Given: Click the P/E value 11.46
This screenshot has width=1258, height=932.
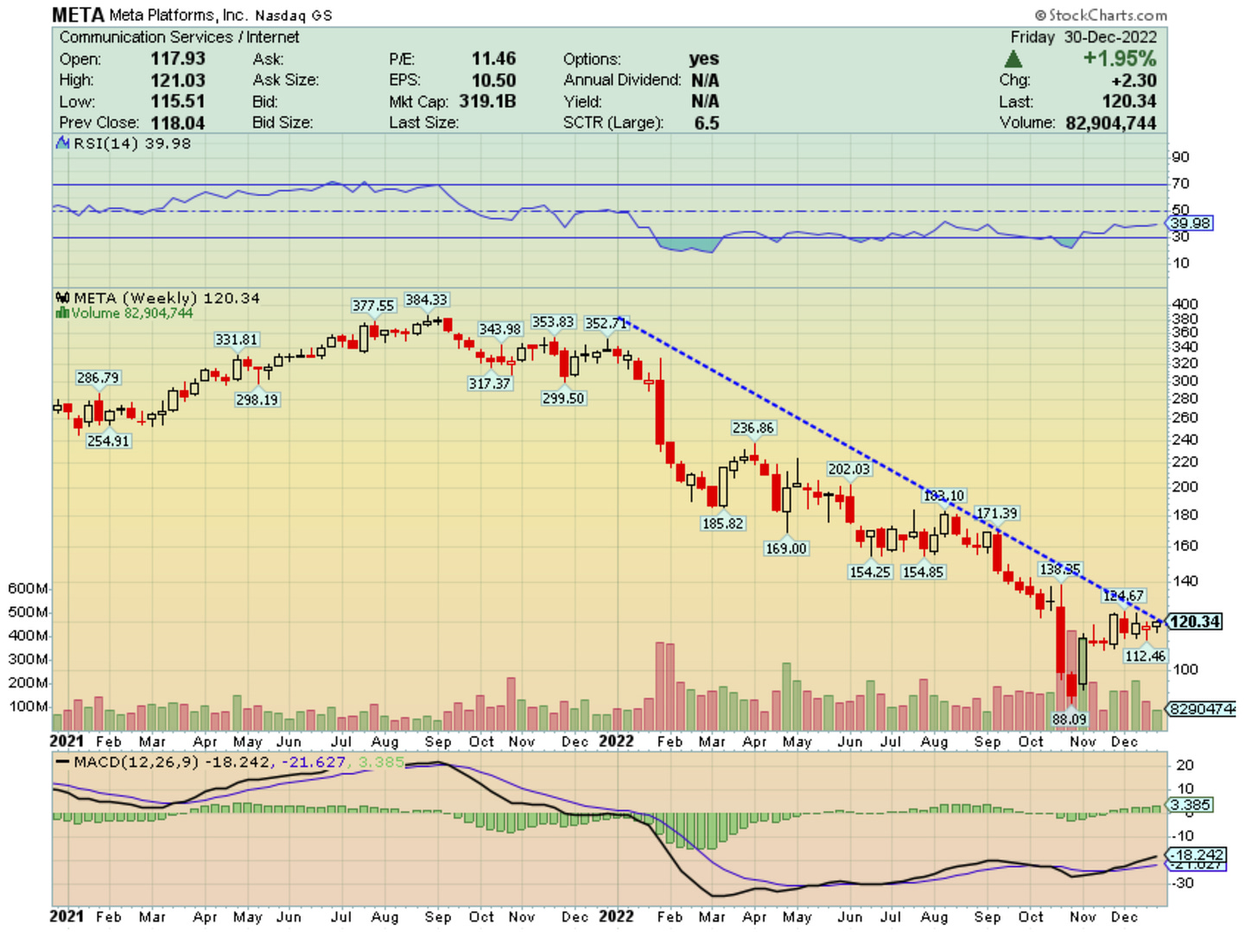Looking at the screenshot, I should [493, 59].
